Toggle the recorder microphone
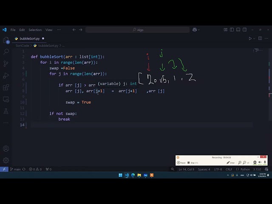The image size is (272, 204). pyautogui.click(x=265, y=162)
